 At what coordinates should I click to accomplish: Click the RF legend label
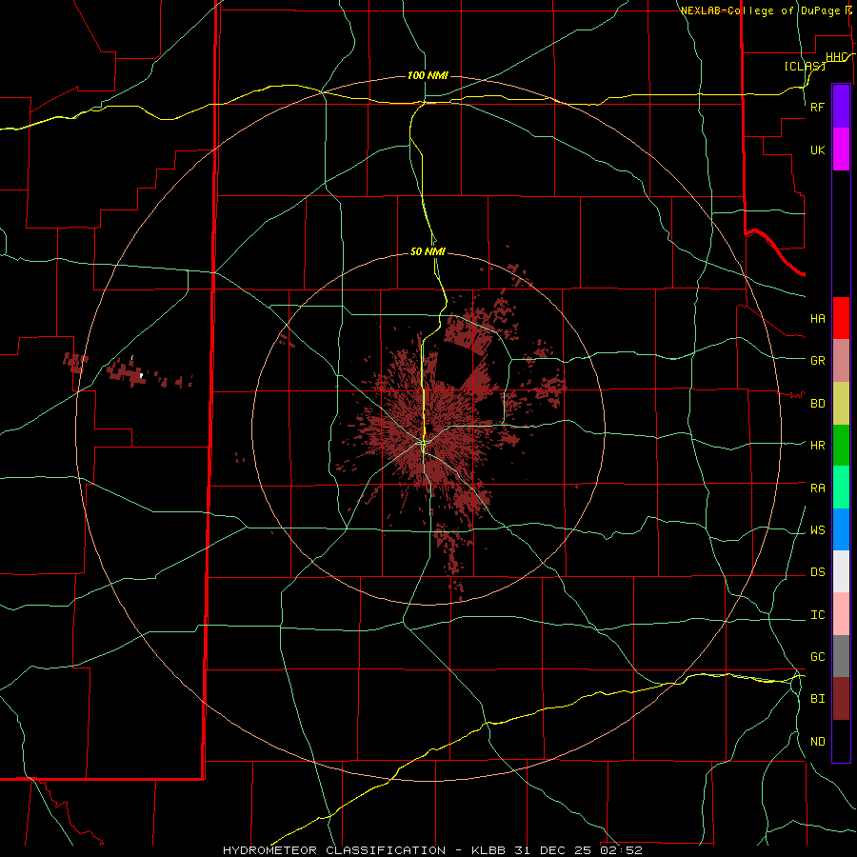pos(817,107)
